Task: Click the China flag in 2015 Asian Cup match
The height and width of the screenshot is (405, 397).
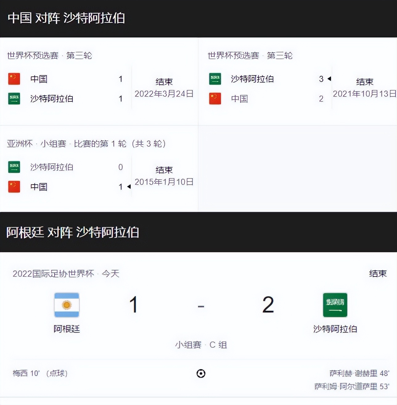Action: (14, 187)
